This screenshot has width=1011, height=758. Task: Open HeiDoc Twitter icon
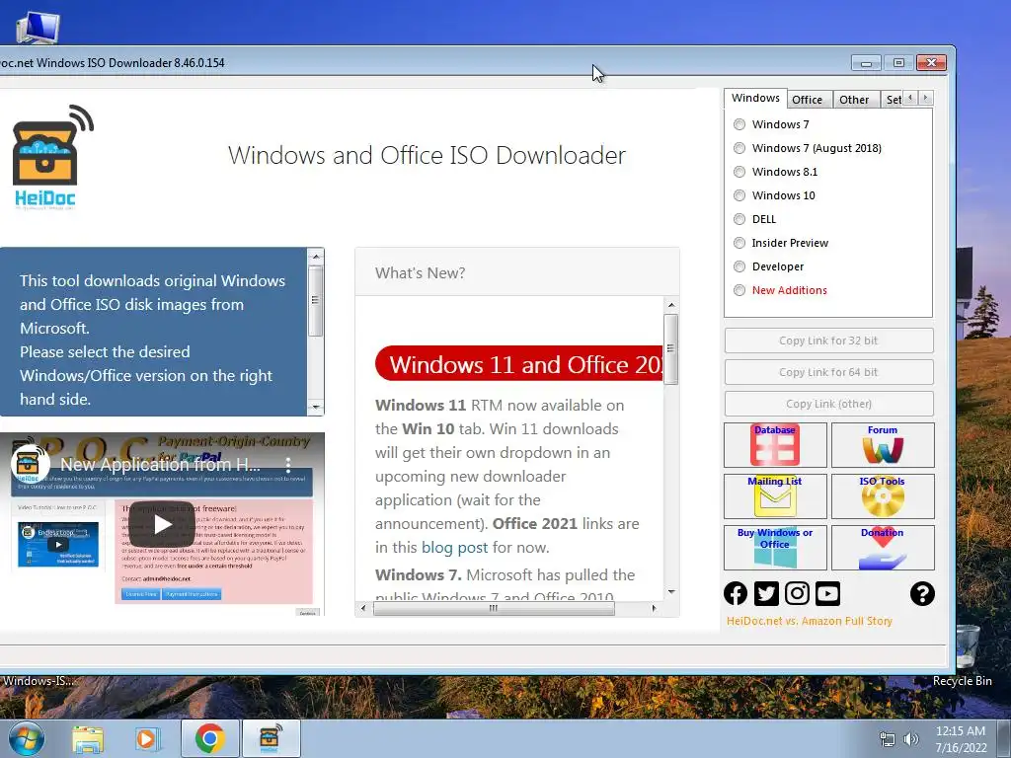pyautogui.click(x=766, y=593)
